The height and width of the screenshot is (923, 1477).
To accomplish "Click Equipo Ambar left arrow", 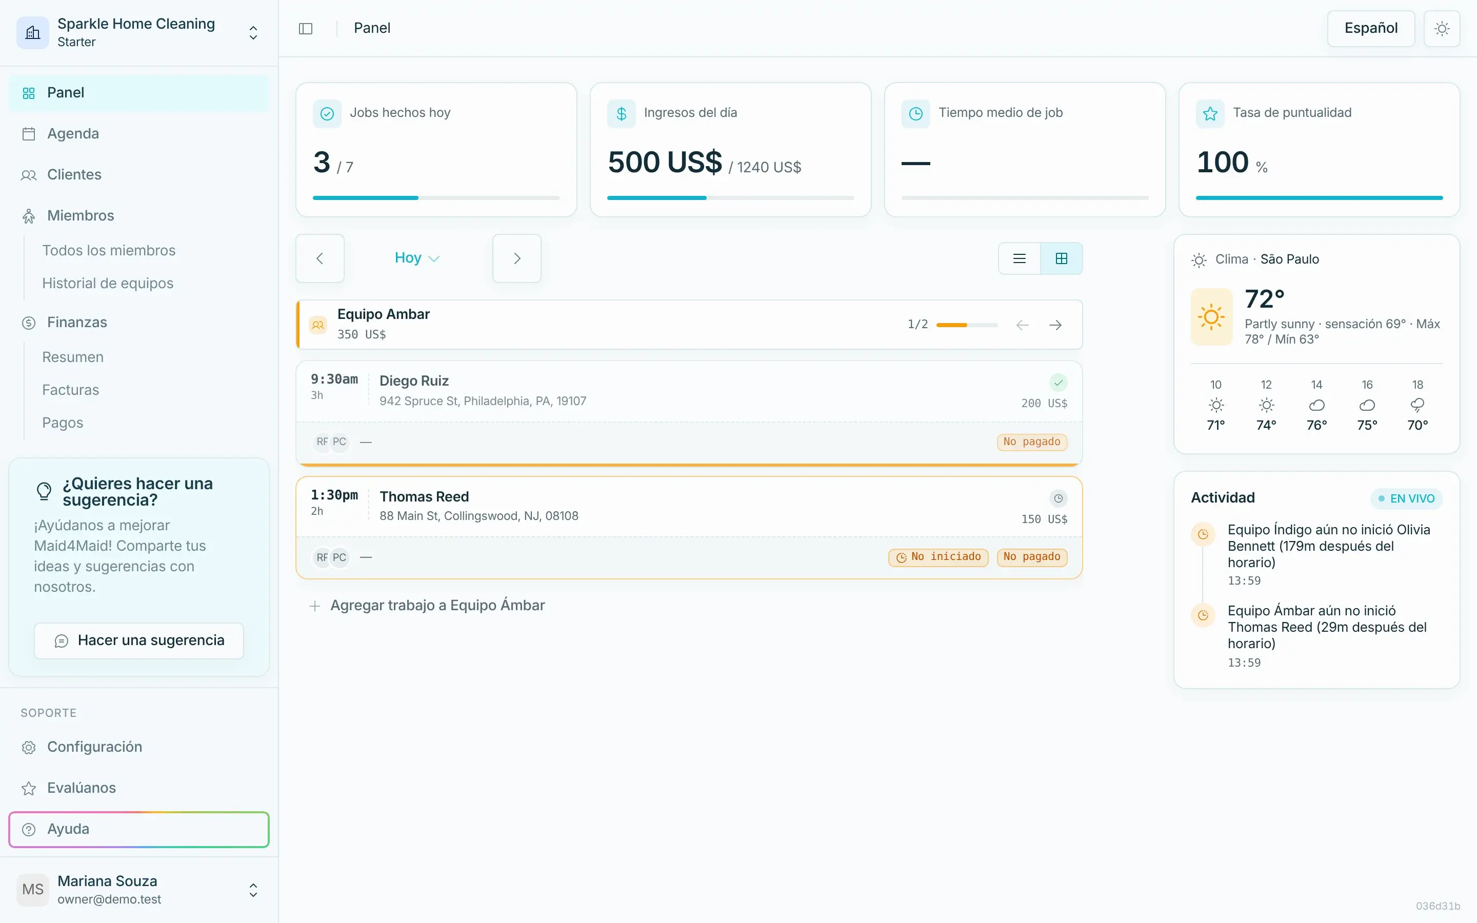I will coord(1022,325).
